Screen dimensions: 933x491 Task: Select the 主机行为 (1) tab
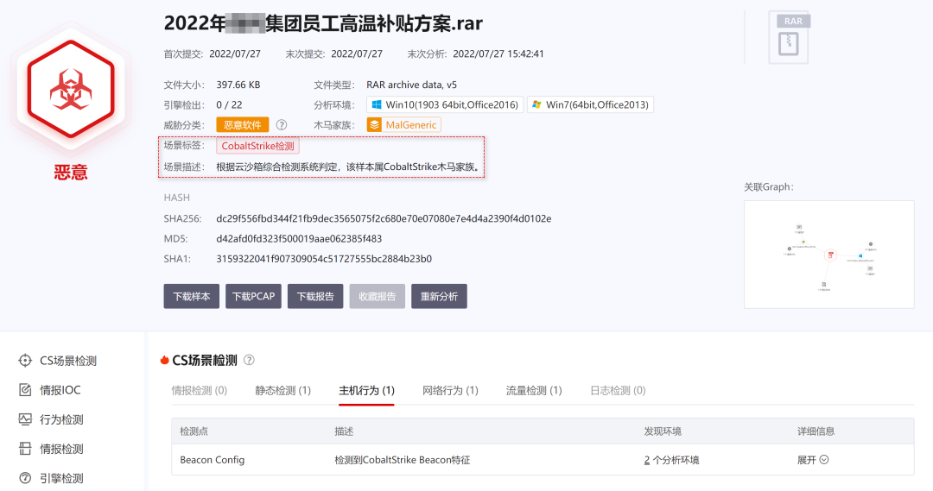click(366, 391)
